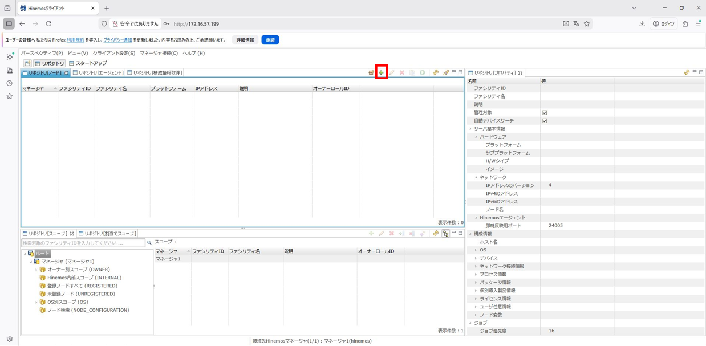Click the green plus create-node icon
The width and height of the screenshot is (706, 346).
[x=381, y=72]
